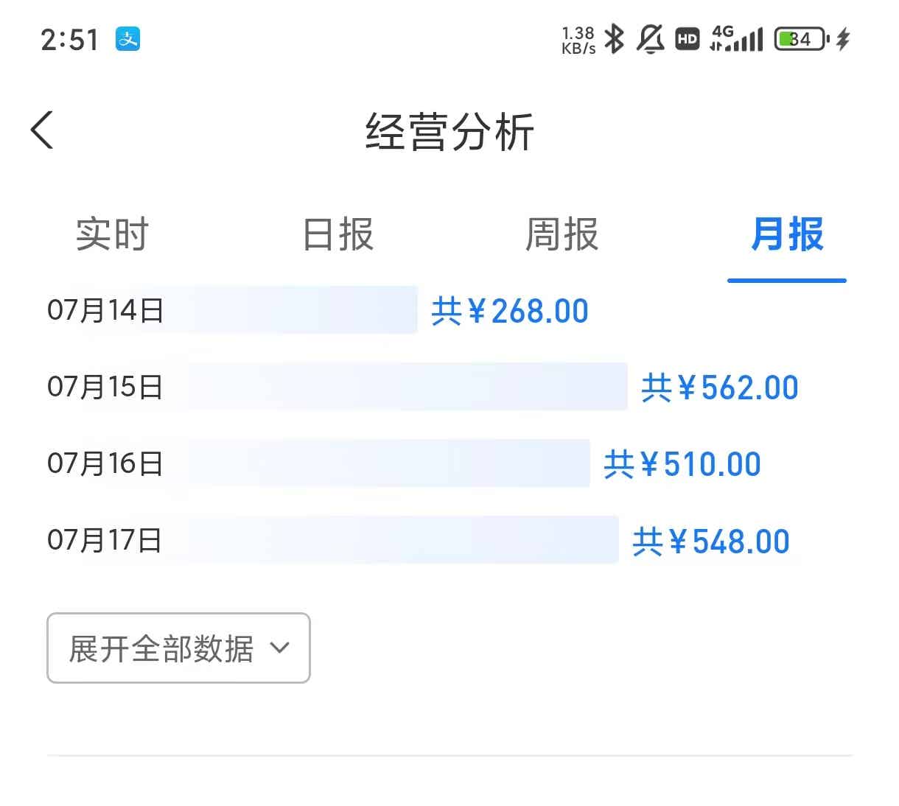
Task: Tap the 4G signal strength icon
Action: 736,39
